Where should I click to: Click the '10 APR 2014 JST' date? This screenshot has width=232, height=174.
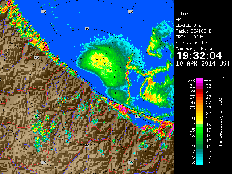(x=203, y=63)
